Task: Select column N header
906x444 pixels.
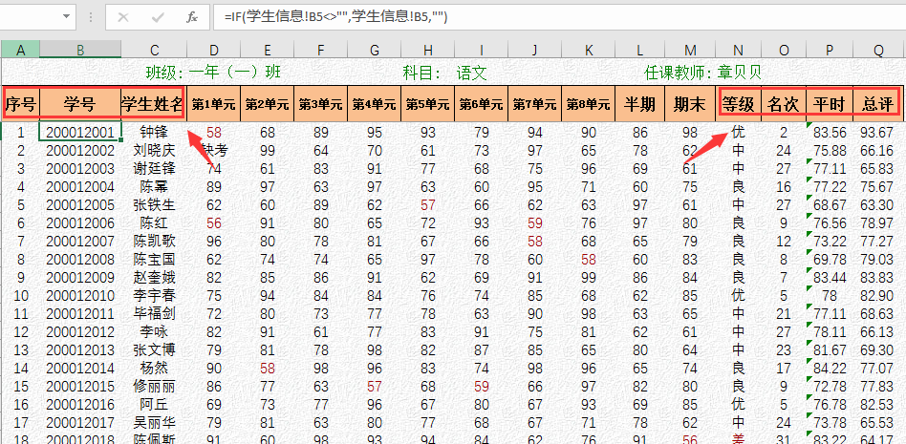Action: tap(739, 51)
